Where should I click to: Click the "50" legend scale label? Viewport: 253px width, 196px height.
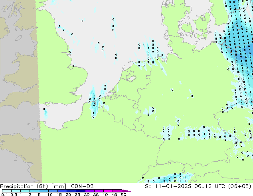click(x=123, y=194)
